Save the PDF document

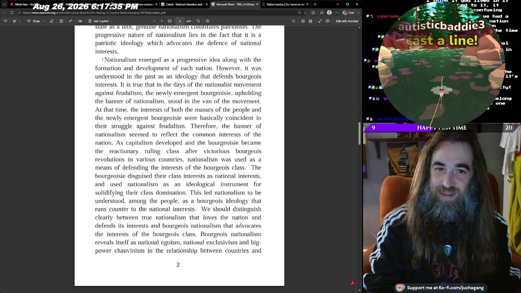pos(311,21)
